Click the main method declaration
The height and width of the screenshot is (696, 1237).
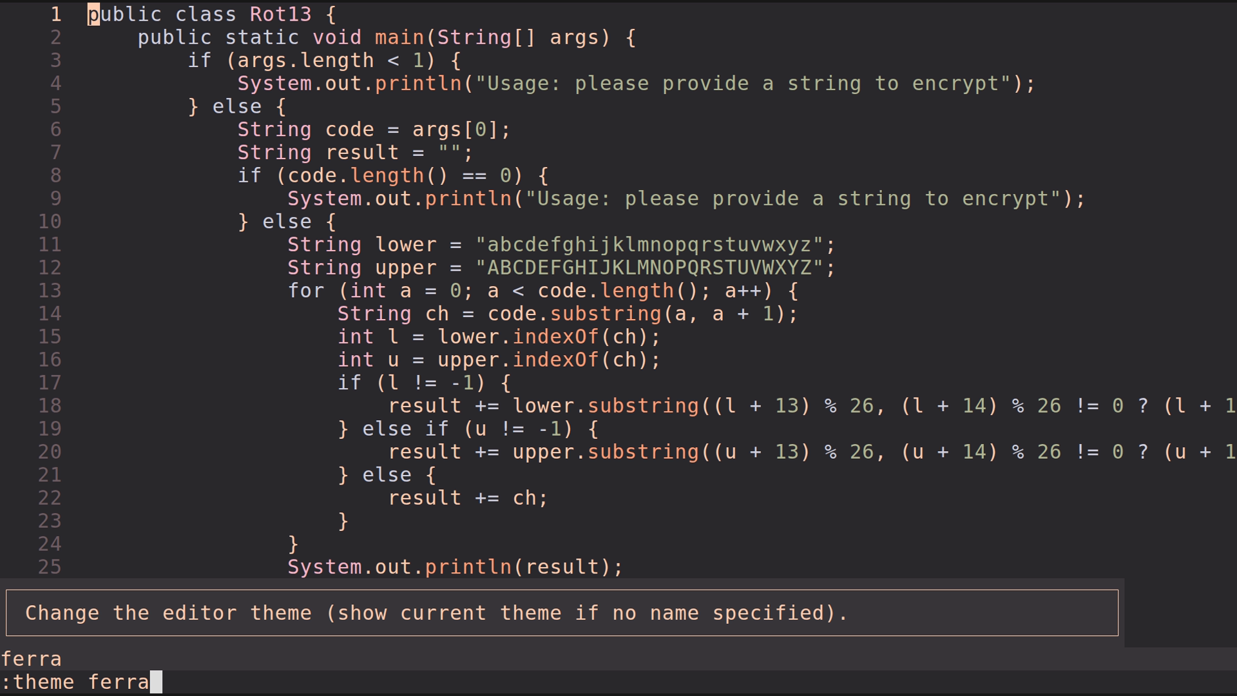click(x=397, y=37)
